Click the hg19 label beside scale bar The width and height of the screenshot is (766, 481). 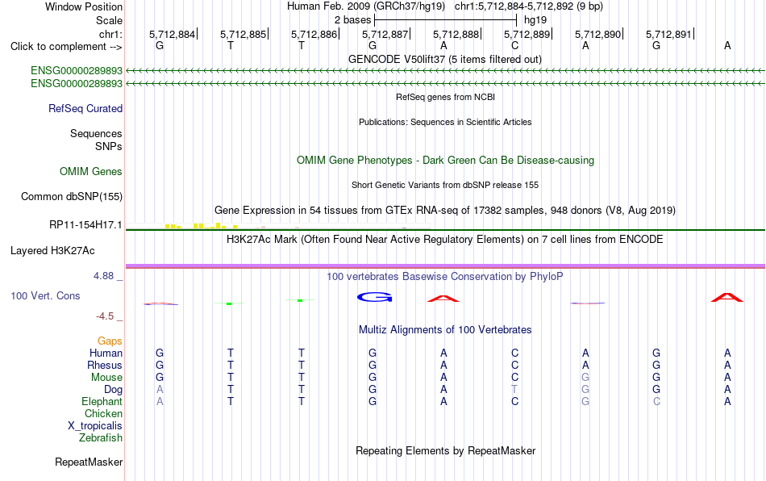(x=535, y=20)
